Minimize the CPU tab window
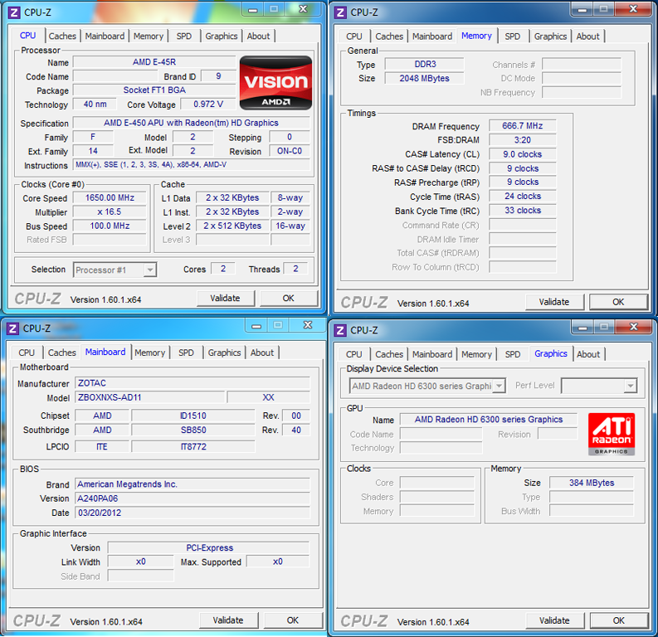 click(x=252, y=9)
